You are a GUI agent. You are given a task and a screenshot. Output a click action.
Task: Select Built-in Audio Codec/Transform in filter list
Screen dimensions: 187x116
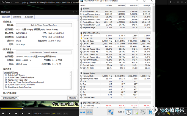tap(20, 85)
